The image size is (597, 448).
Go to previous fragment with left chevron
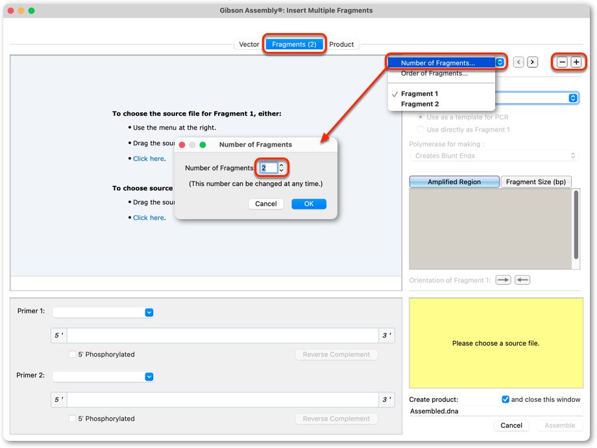pyautogui.click(x=518, y=62)
